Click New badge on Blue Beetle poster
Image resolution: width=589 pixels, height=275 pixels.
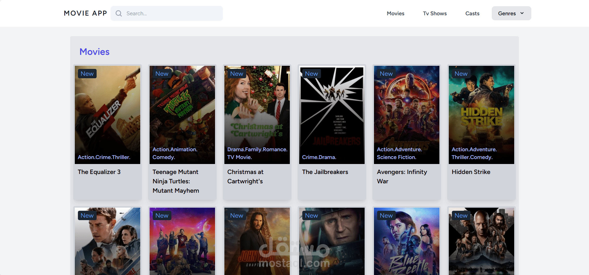point(386,215)
